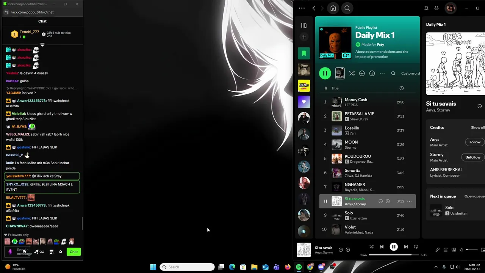Screen dimensions: 485x273
Task: Sort tracks by duration clock header
Action: [402, 88]
